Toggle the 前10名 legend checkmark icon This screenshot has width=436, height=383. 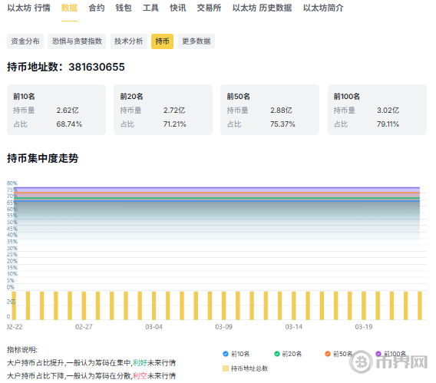point(226,354)
